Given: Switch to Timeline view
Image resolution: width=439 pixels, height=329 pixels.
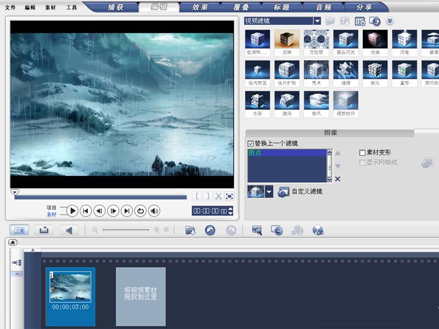Looking at the screenshot, I should 44,230.
